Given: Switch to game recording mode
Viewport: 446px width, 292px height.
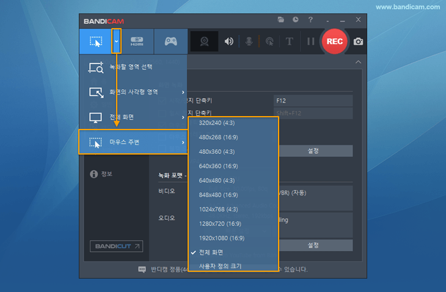Looking at the screenshot, I should point(170,41).
